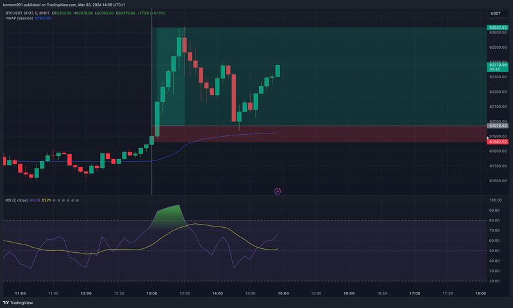Viewport: 513px width, 308px height.
Task: Open the USDT currency selector
Action: click(498, 13)
